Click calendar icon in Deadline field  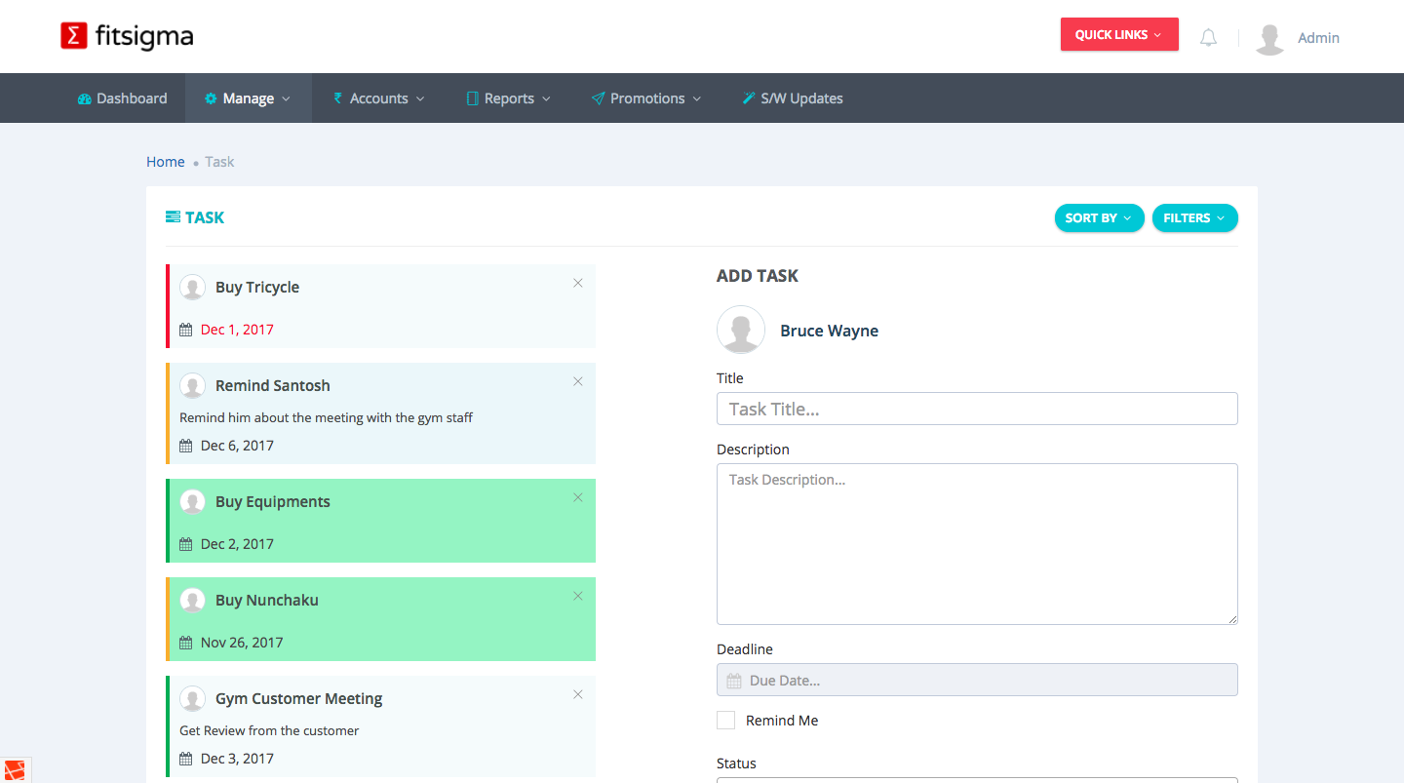[x=734, y=681]
